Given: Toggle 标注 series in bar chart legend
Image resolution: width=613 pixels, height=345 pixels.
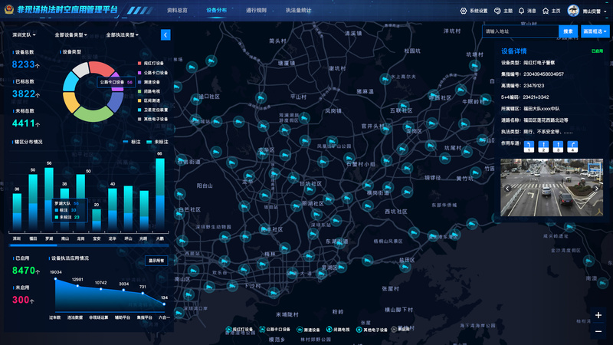Looking at the screenshot, I should pos(132,142).
